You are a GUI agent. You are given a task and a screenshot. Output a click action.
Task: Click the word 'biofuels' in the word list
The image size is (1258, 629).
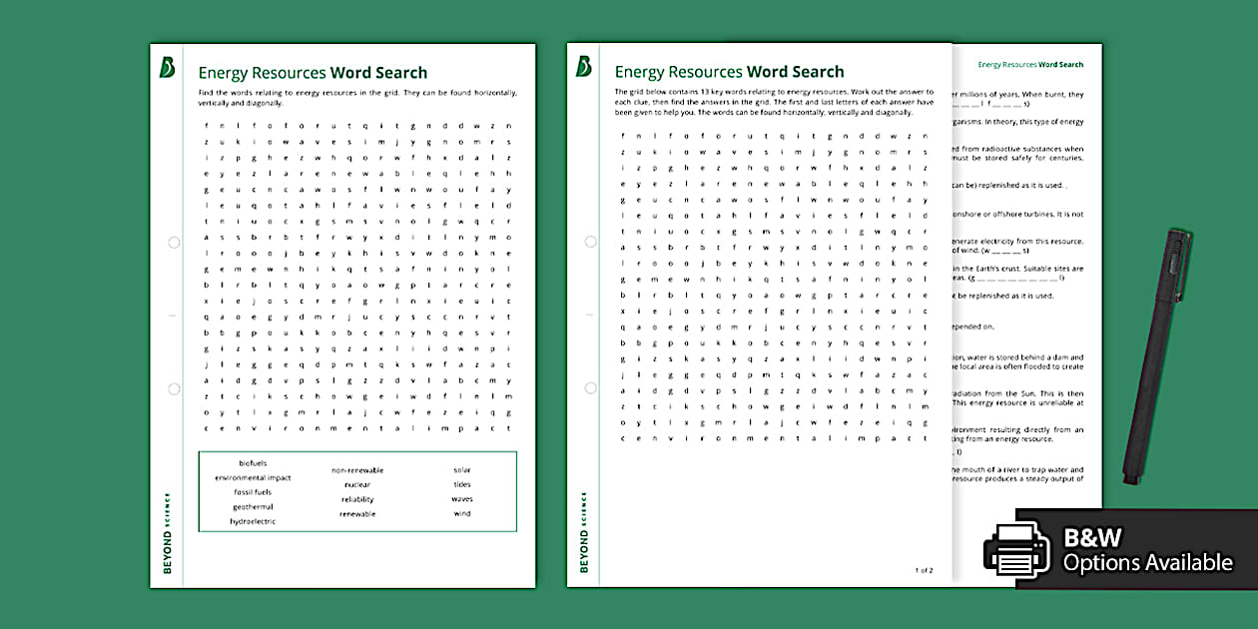pos(253,463)
